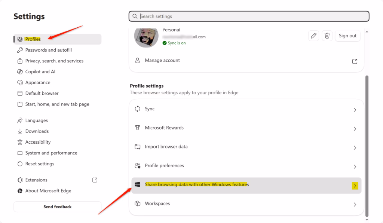Expand Workspaces with its chevron

[x=355, y=204]
